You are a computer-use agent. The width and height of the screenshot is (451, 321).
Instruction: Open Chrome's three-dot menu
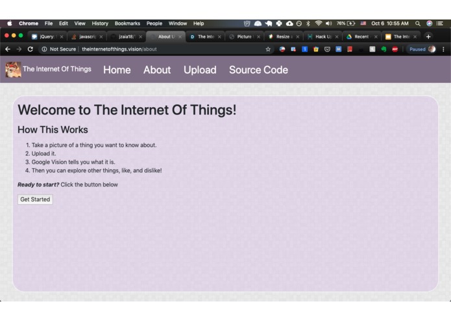(x=443, y=49)
